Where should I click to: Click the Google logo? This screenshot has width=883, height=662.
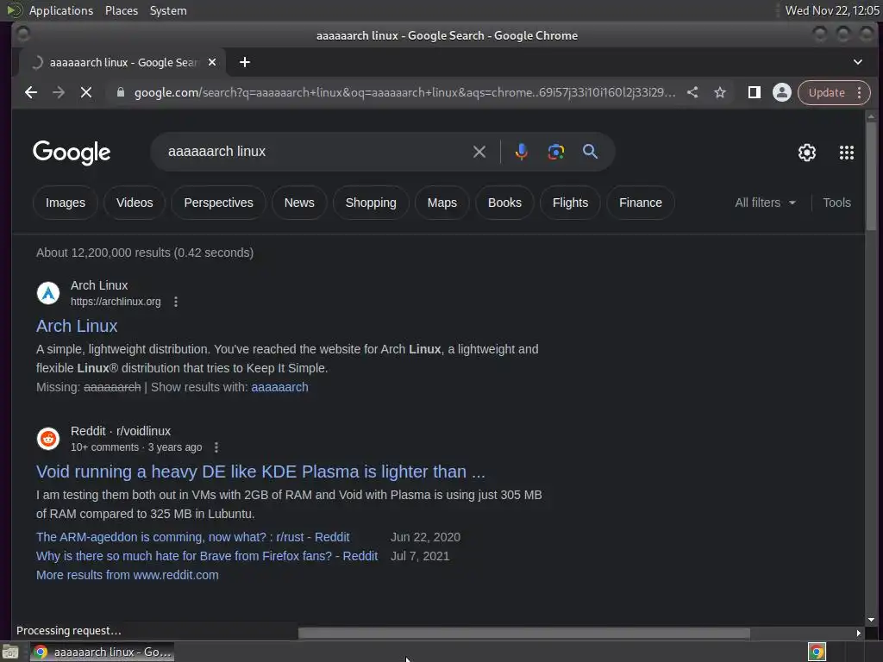(x=72, y=152)
